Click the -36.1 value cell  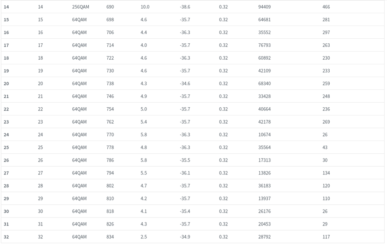pos(185,173)
